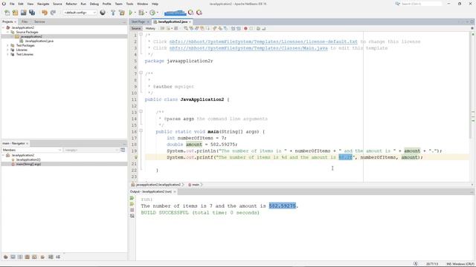Viewport: 476px width, 267px height.
Task: Switch to the Files tab
Action: tap(25, 22)
